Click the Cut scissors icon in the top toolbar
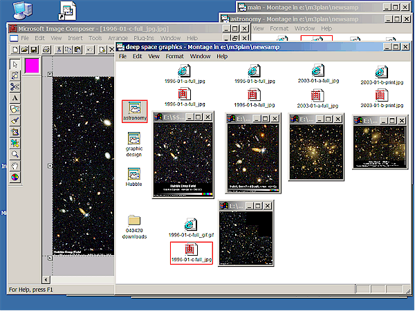Screen dimensions: 415x311 point(59,50)
